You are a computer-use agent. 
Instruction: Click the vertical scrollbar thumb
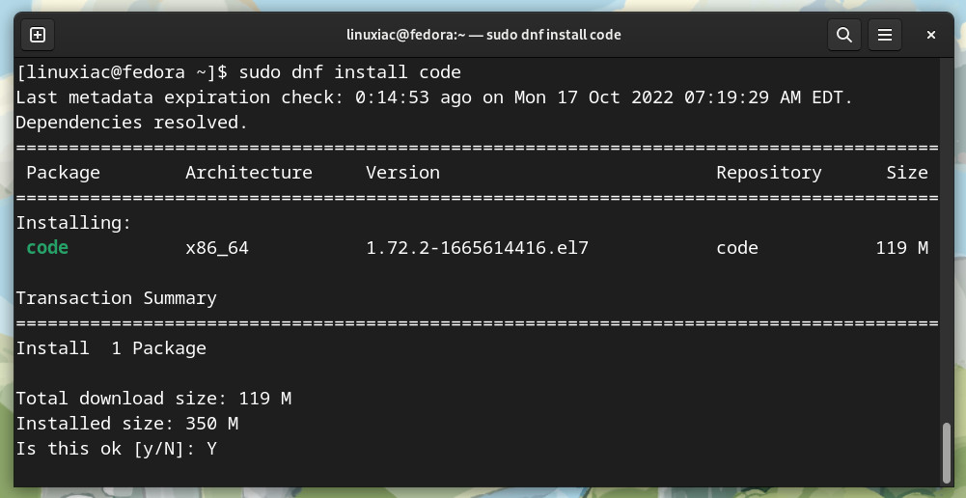click(947, 453)
